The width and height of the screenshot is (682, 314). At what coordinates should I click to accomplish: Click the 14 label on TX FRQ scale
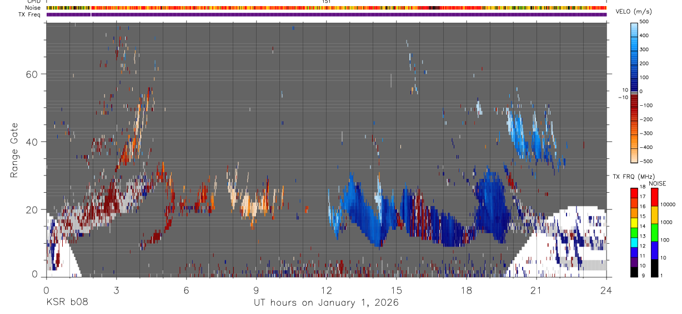(x=643, y=227)
